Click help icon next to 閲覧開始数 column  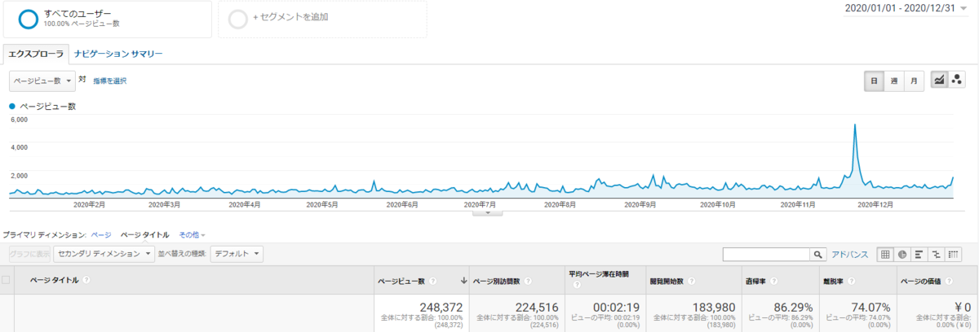coord(692,281)
